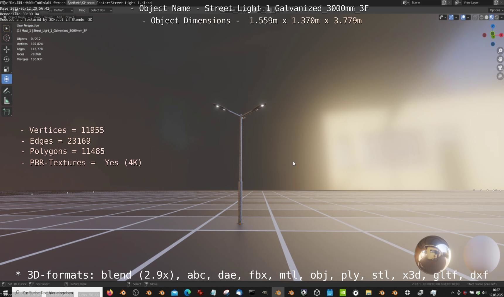
Task: Switch to Material Preview shading
Action: [x=491, y=18]
